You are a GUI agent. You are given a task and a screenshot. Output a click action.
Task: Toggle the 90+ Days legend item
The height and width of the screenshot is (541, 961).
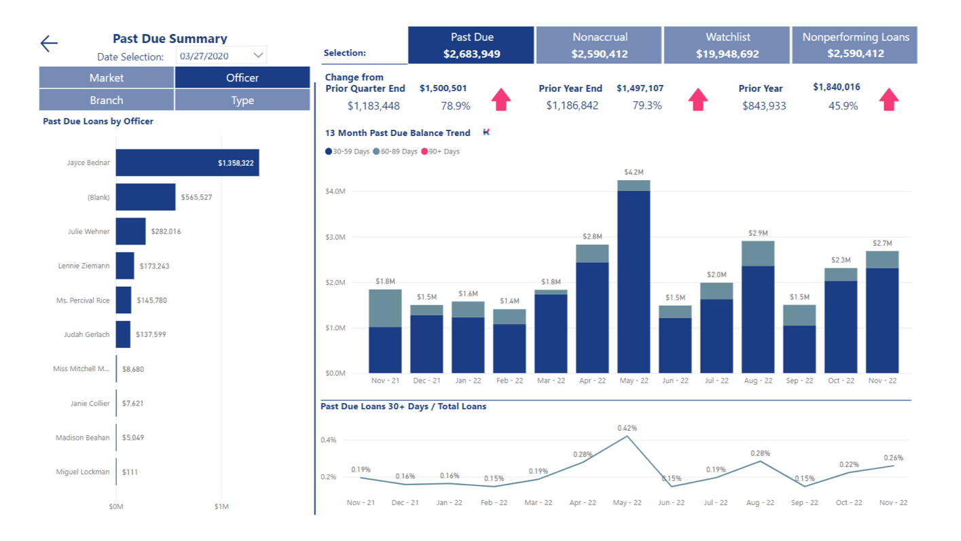[x=441, y=152]
